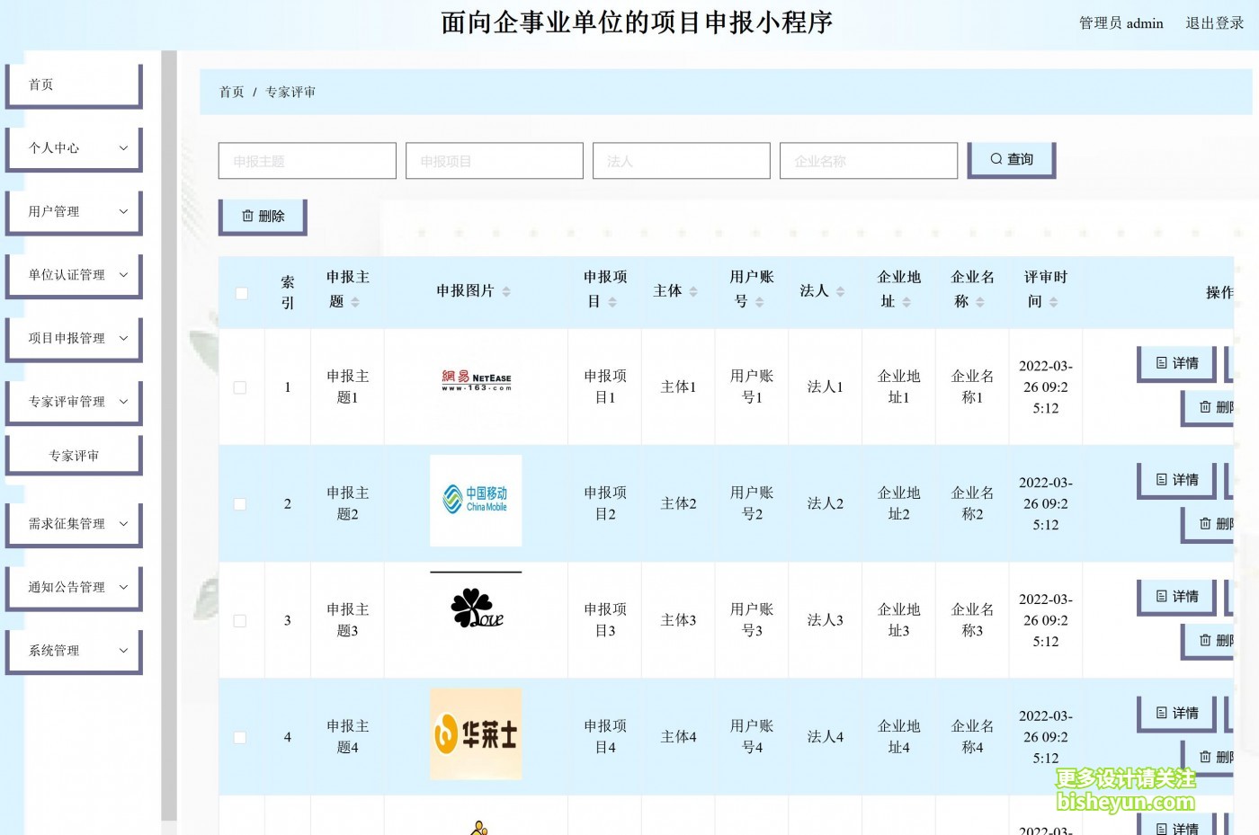1259x835 pixels.
Task: Open 详情 for row 1 via its detail icon
Action: (x=1162, y=363)
